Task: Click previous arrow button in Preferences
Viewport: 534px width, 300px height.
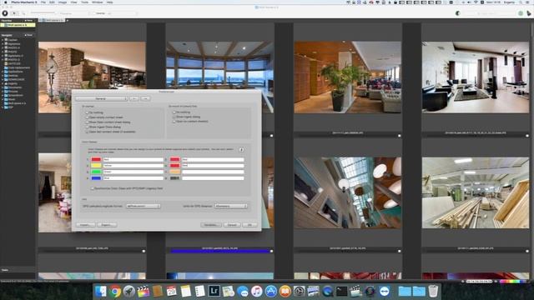Action: [134, 98]
